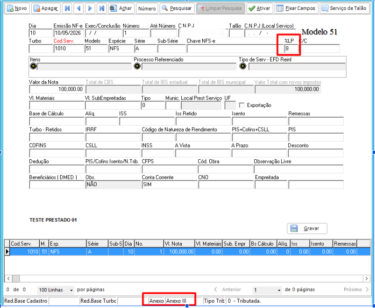Screen dimensions: 375x308
Task: Open Serviço de Talão
Action: click(345, 9)
